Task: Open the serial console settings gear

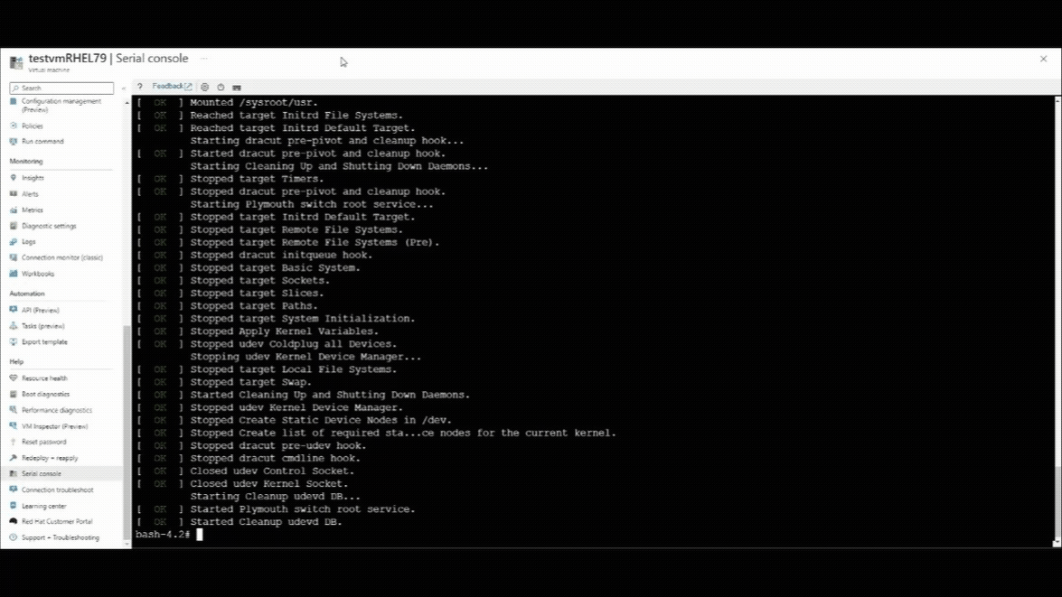Action: click(204, 87)
